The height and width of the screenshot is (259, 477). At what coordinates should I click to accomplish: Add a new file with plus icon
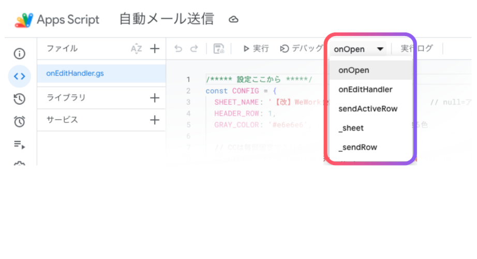point(155,48)
